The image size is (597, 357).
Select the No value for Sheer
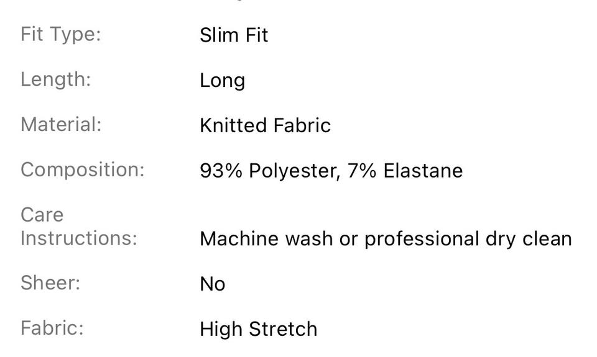tap(213, 284)
